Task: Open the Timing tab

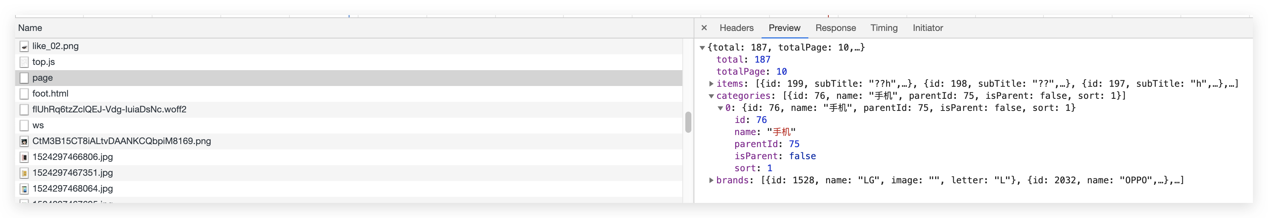Action: [883, 28]
